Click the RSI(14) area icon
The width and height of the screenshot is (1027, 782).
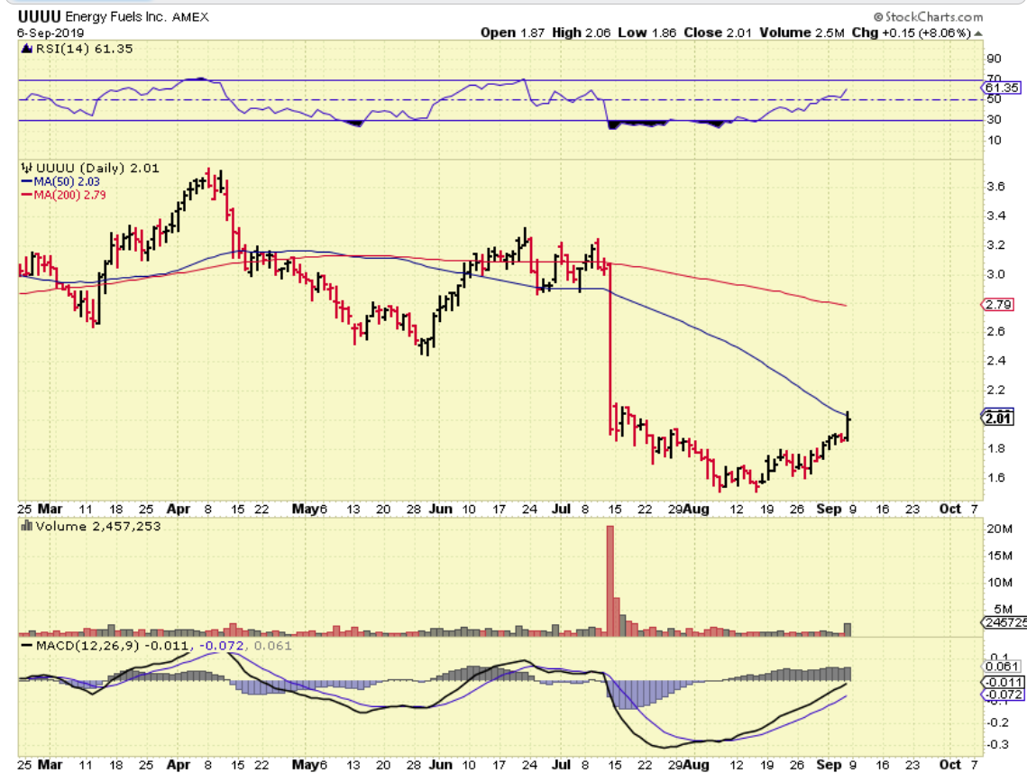coord(27,49)
